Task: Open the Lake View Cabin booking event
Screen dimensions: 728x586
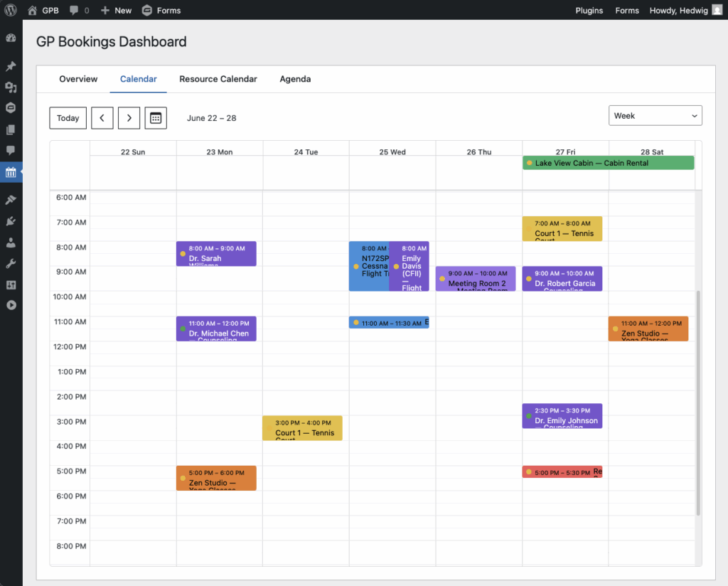Action: [x=608, y=162]
